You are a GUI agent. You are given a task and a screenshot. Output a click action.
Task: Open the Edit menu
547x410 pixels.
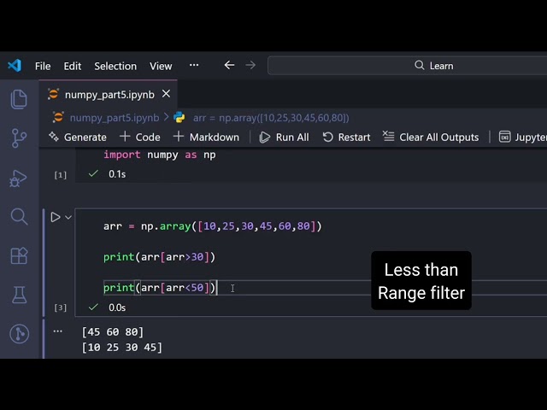[x=72, y=66]
